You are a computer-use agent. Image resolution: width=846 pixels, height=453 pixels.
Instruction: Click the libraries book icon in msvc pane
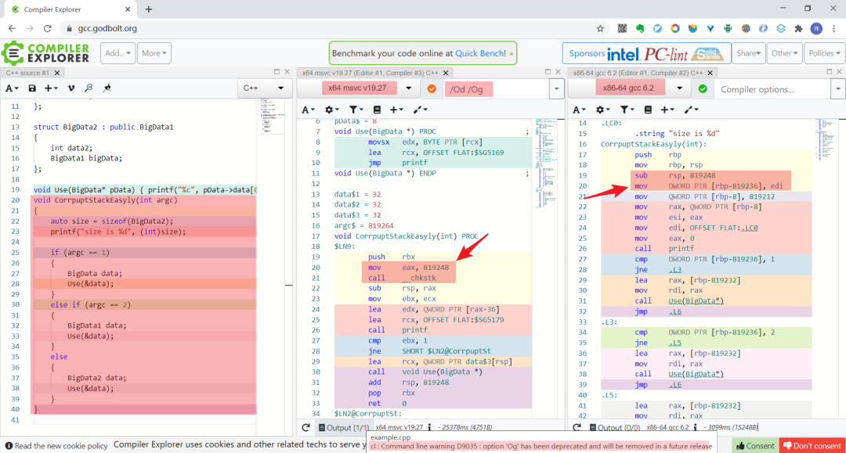tap(377, 110)
